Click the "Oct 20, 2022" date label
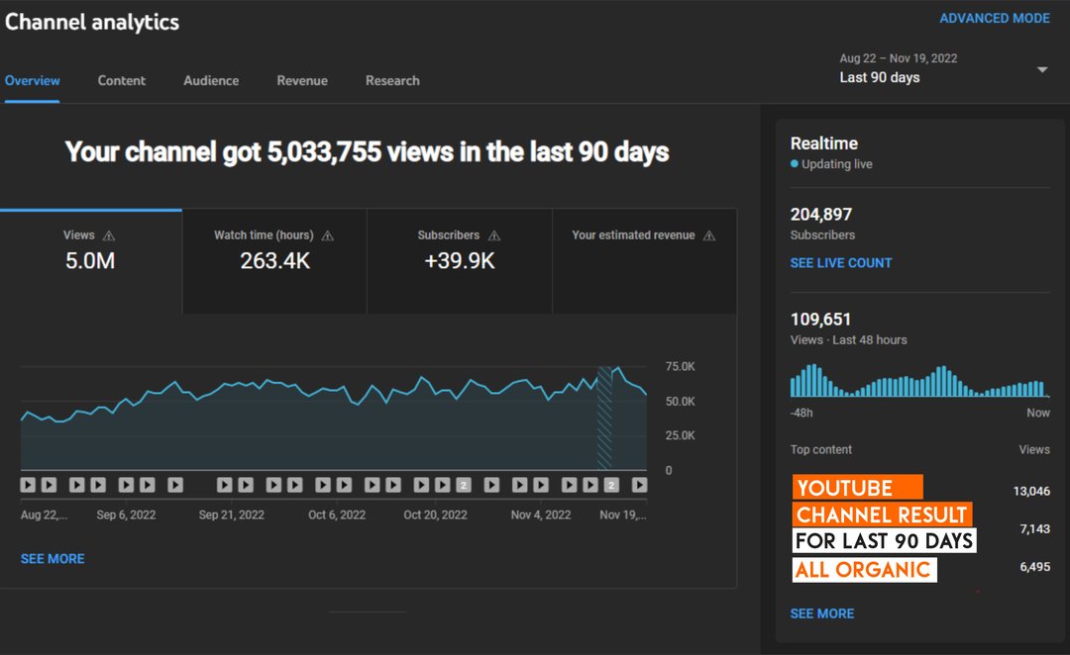Viewport: 1070px width, 655px height. pyautogui.click(x=435, y=515)
